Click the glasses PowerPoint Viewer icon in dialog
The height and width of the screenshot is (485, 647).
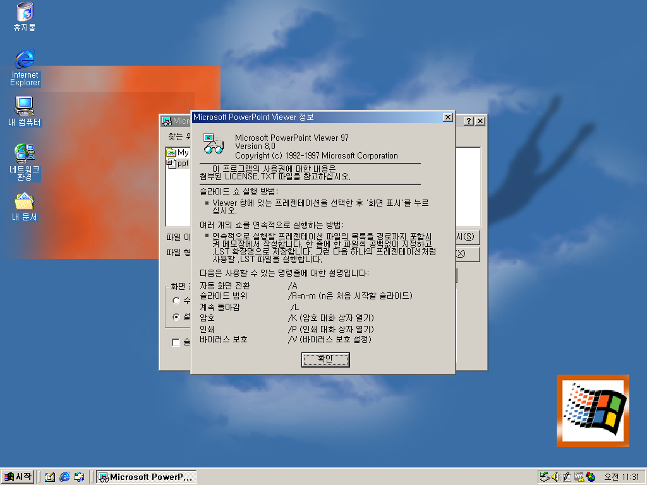(x=214, y=144)
